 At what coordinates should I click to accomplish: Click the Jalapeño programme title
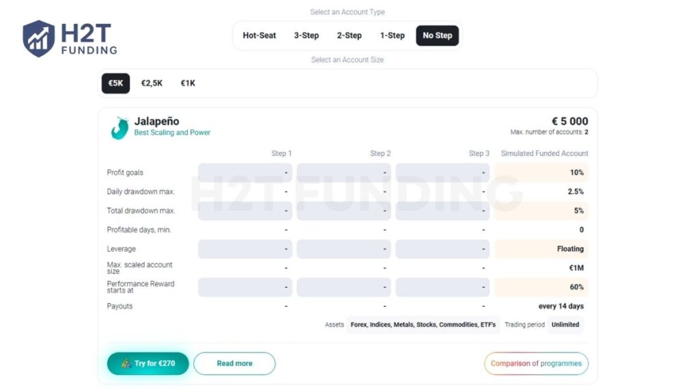156,121
